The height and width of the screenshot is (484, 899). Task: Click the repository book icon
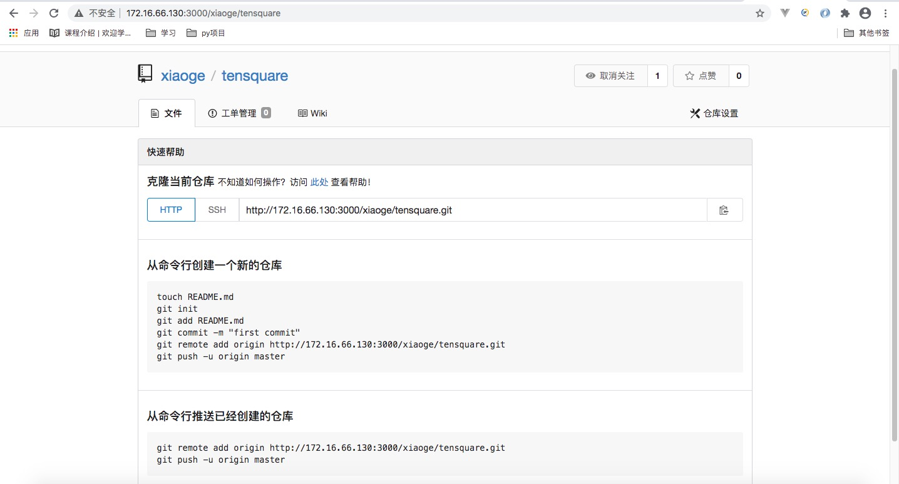pos(145,74)
